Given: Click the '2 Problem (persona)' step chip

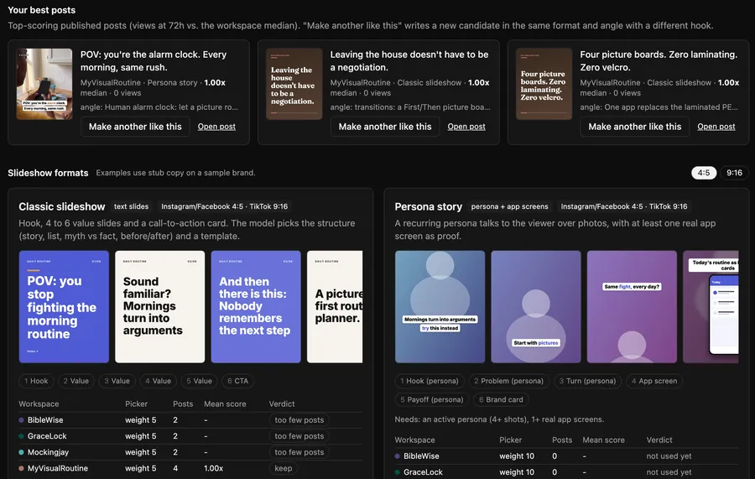Looking at the screenshot, I should [508, 381].
